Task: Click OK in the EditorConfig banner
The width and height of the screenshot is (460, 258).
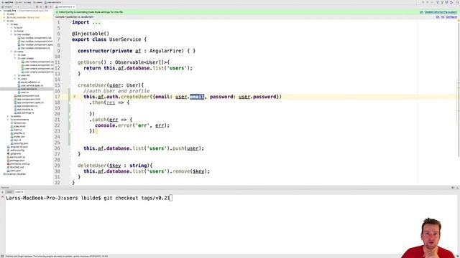Action: coord(421,12)
